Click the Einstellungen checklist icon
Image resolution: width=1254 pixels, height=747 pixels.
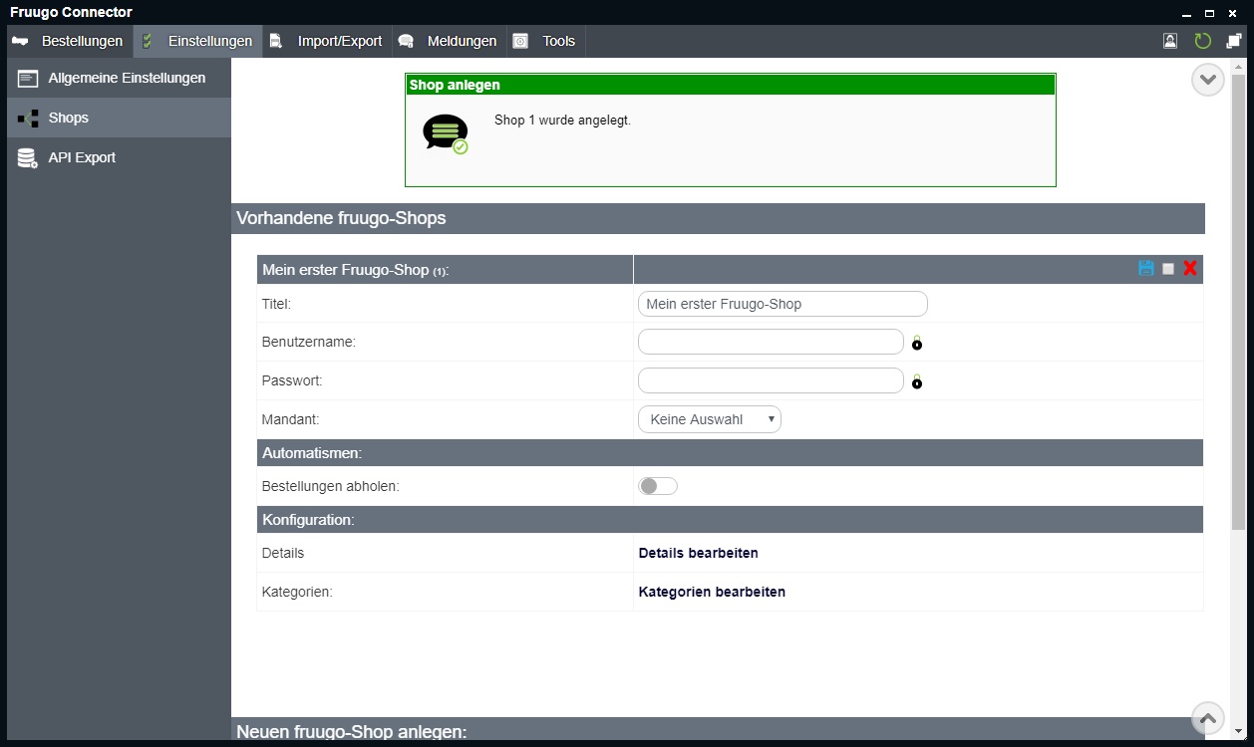coord(148,41)
